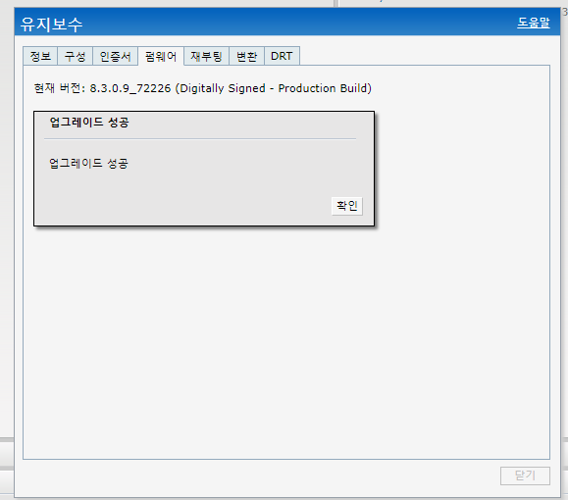Click the current version text 8.3.0.9_72226
568x500 pixels.
coord(130,88)
